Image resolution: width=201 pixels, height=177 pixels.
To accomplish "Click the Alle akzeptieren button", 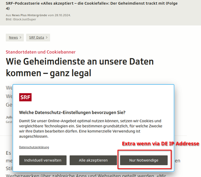I will (x=93, y=160).
